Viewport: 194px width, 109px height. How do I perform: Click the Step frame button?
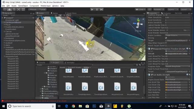101,9
